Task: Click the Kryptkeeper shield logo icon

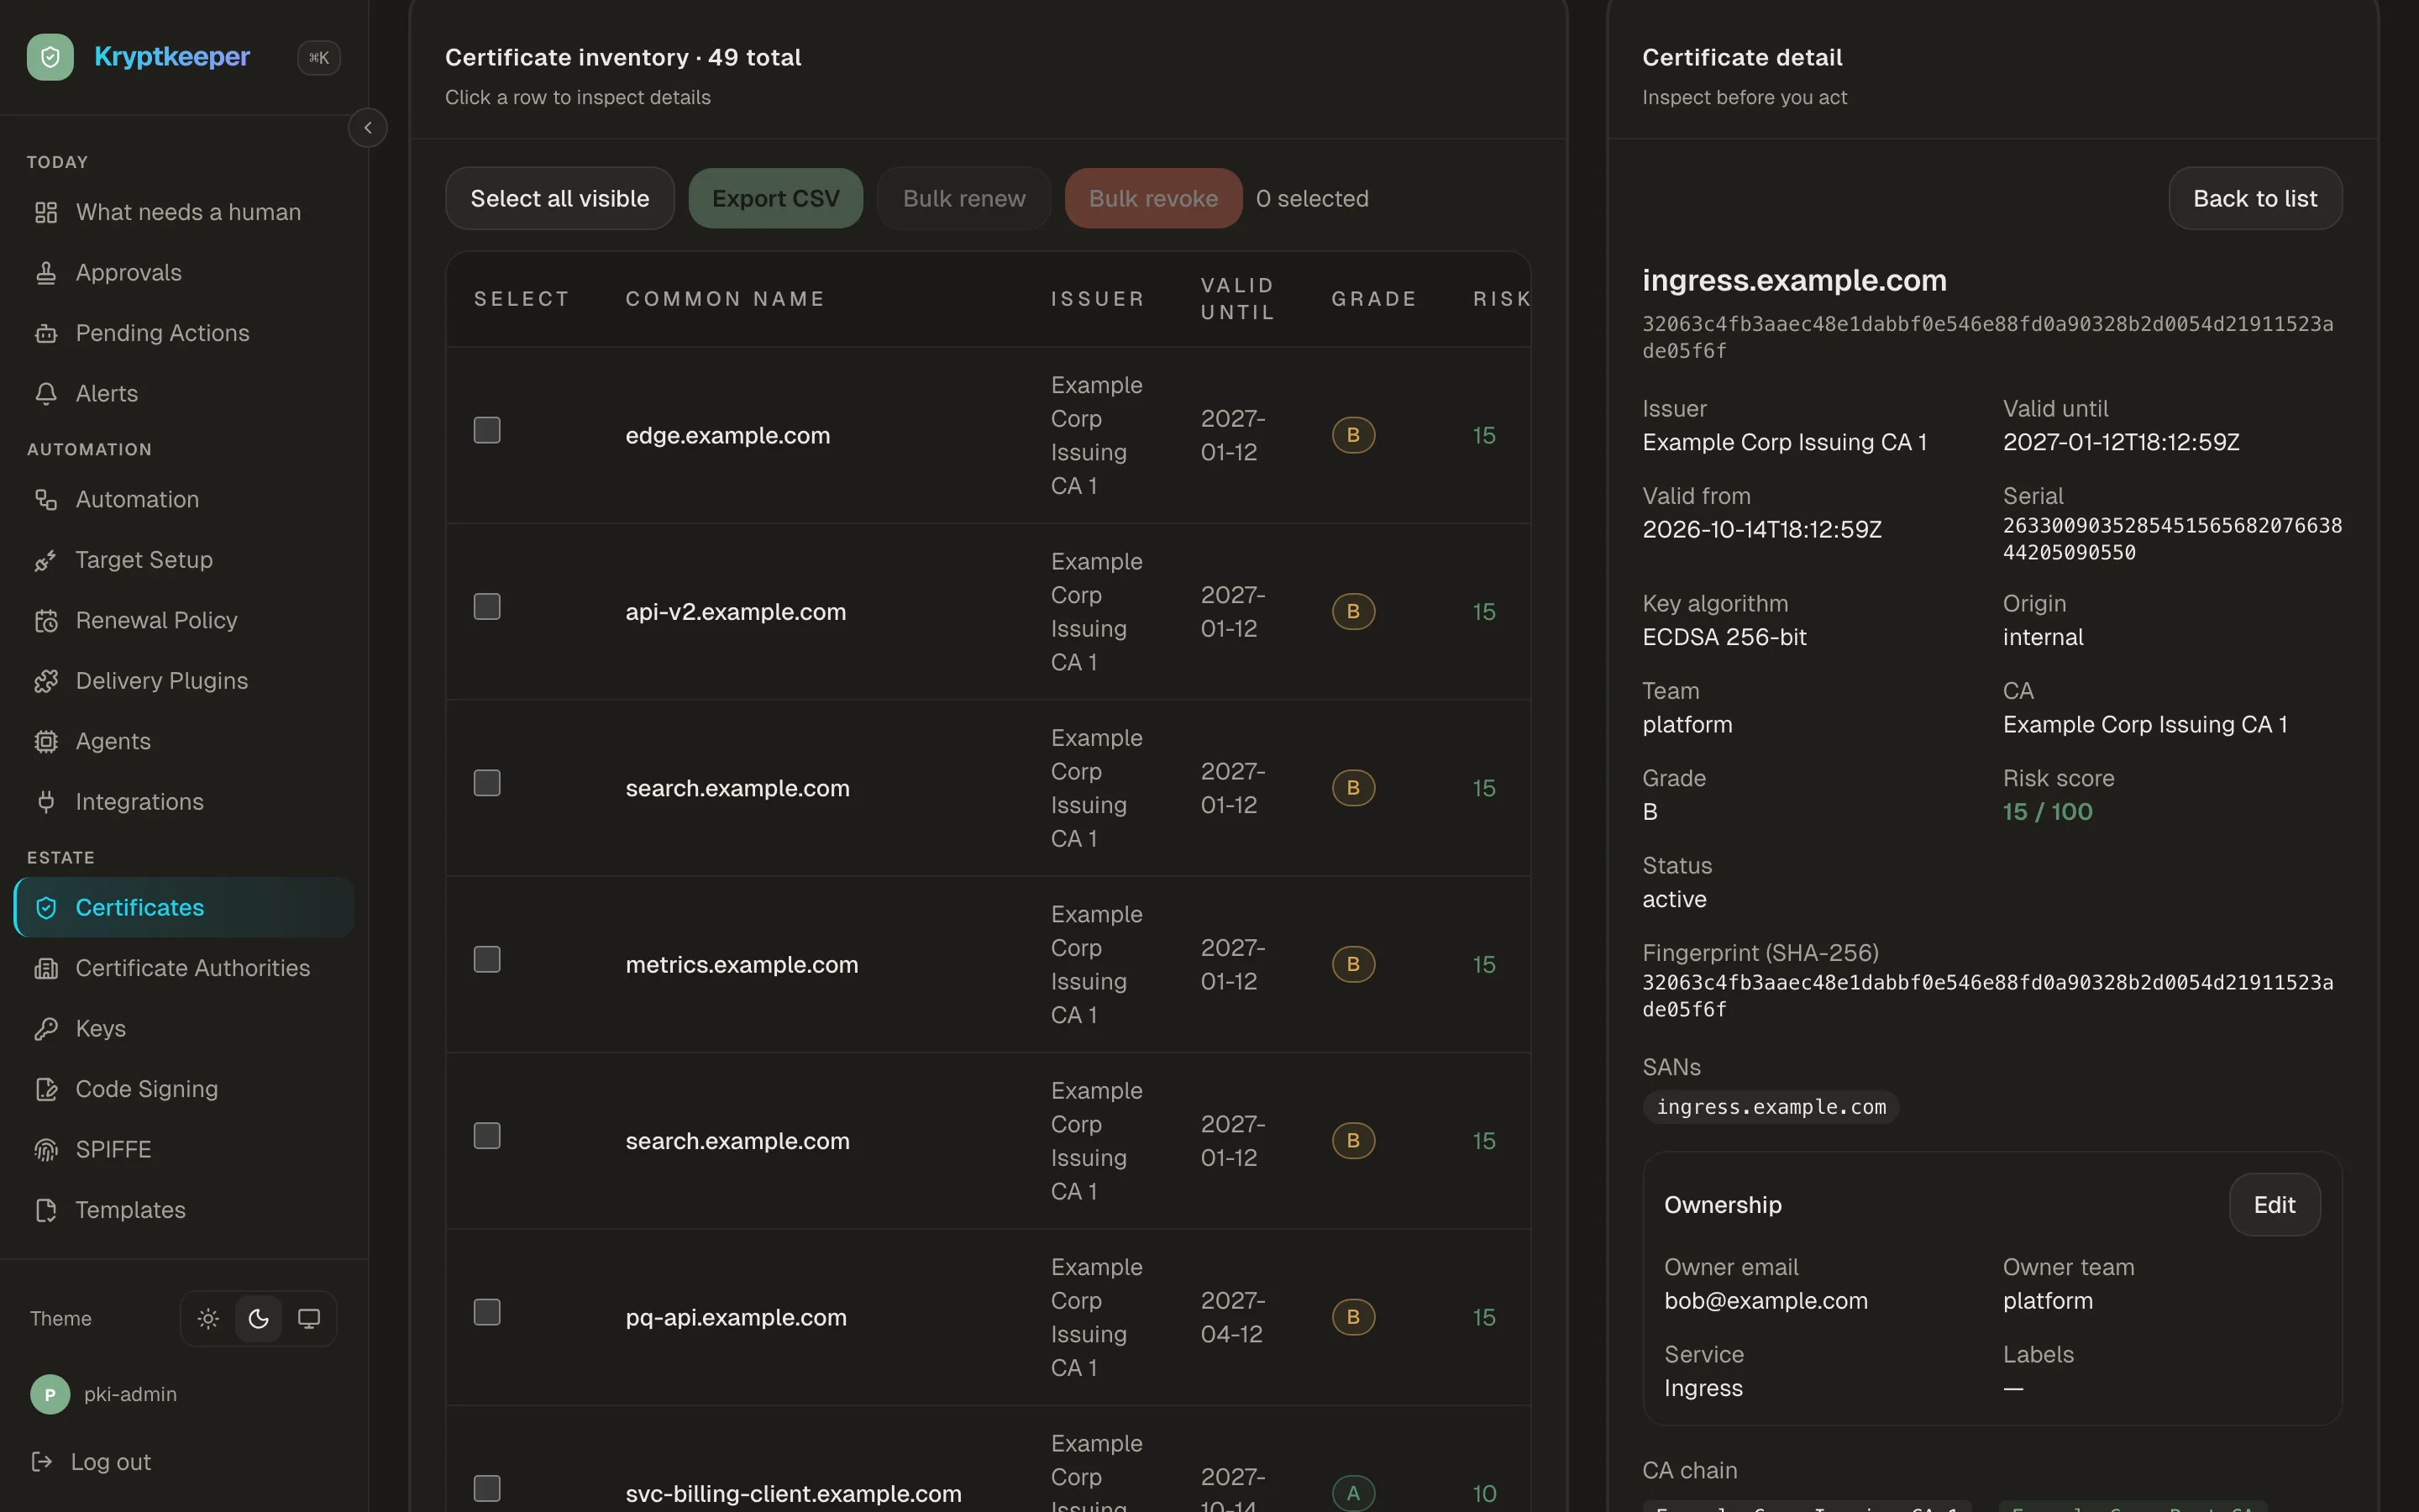Action: coord(50,57)
